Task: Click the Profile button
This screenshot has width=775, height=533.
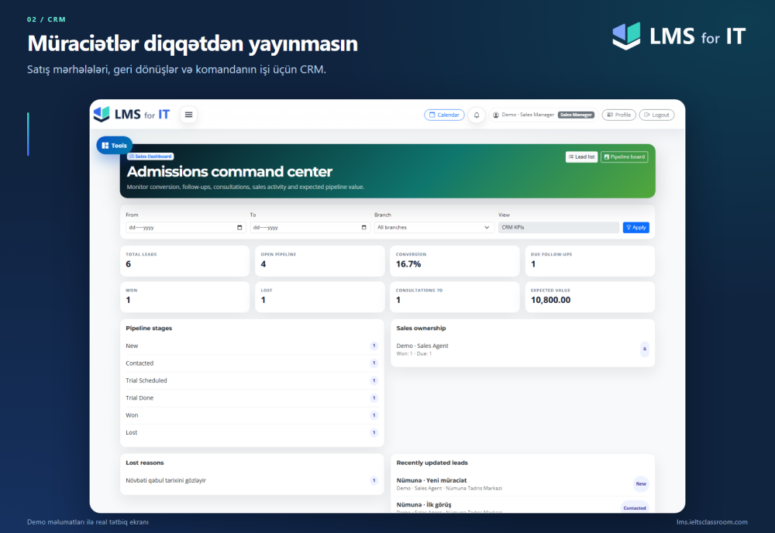Action: [618, 115]
